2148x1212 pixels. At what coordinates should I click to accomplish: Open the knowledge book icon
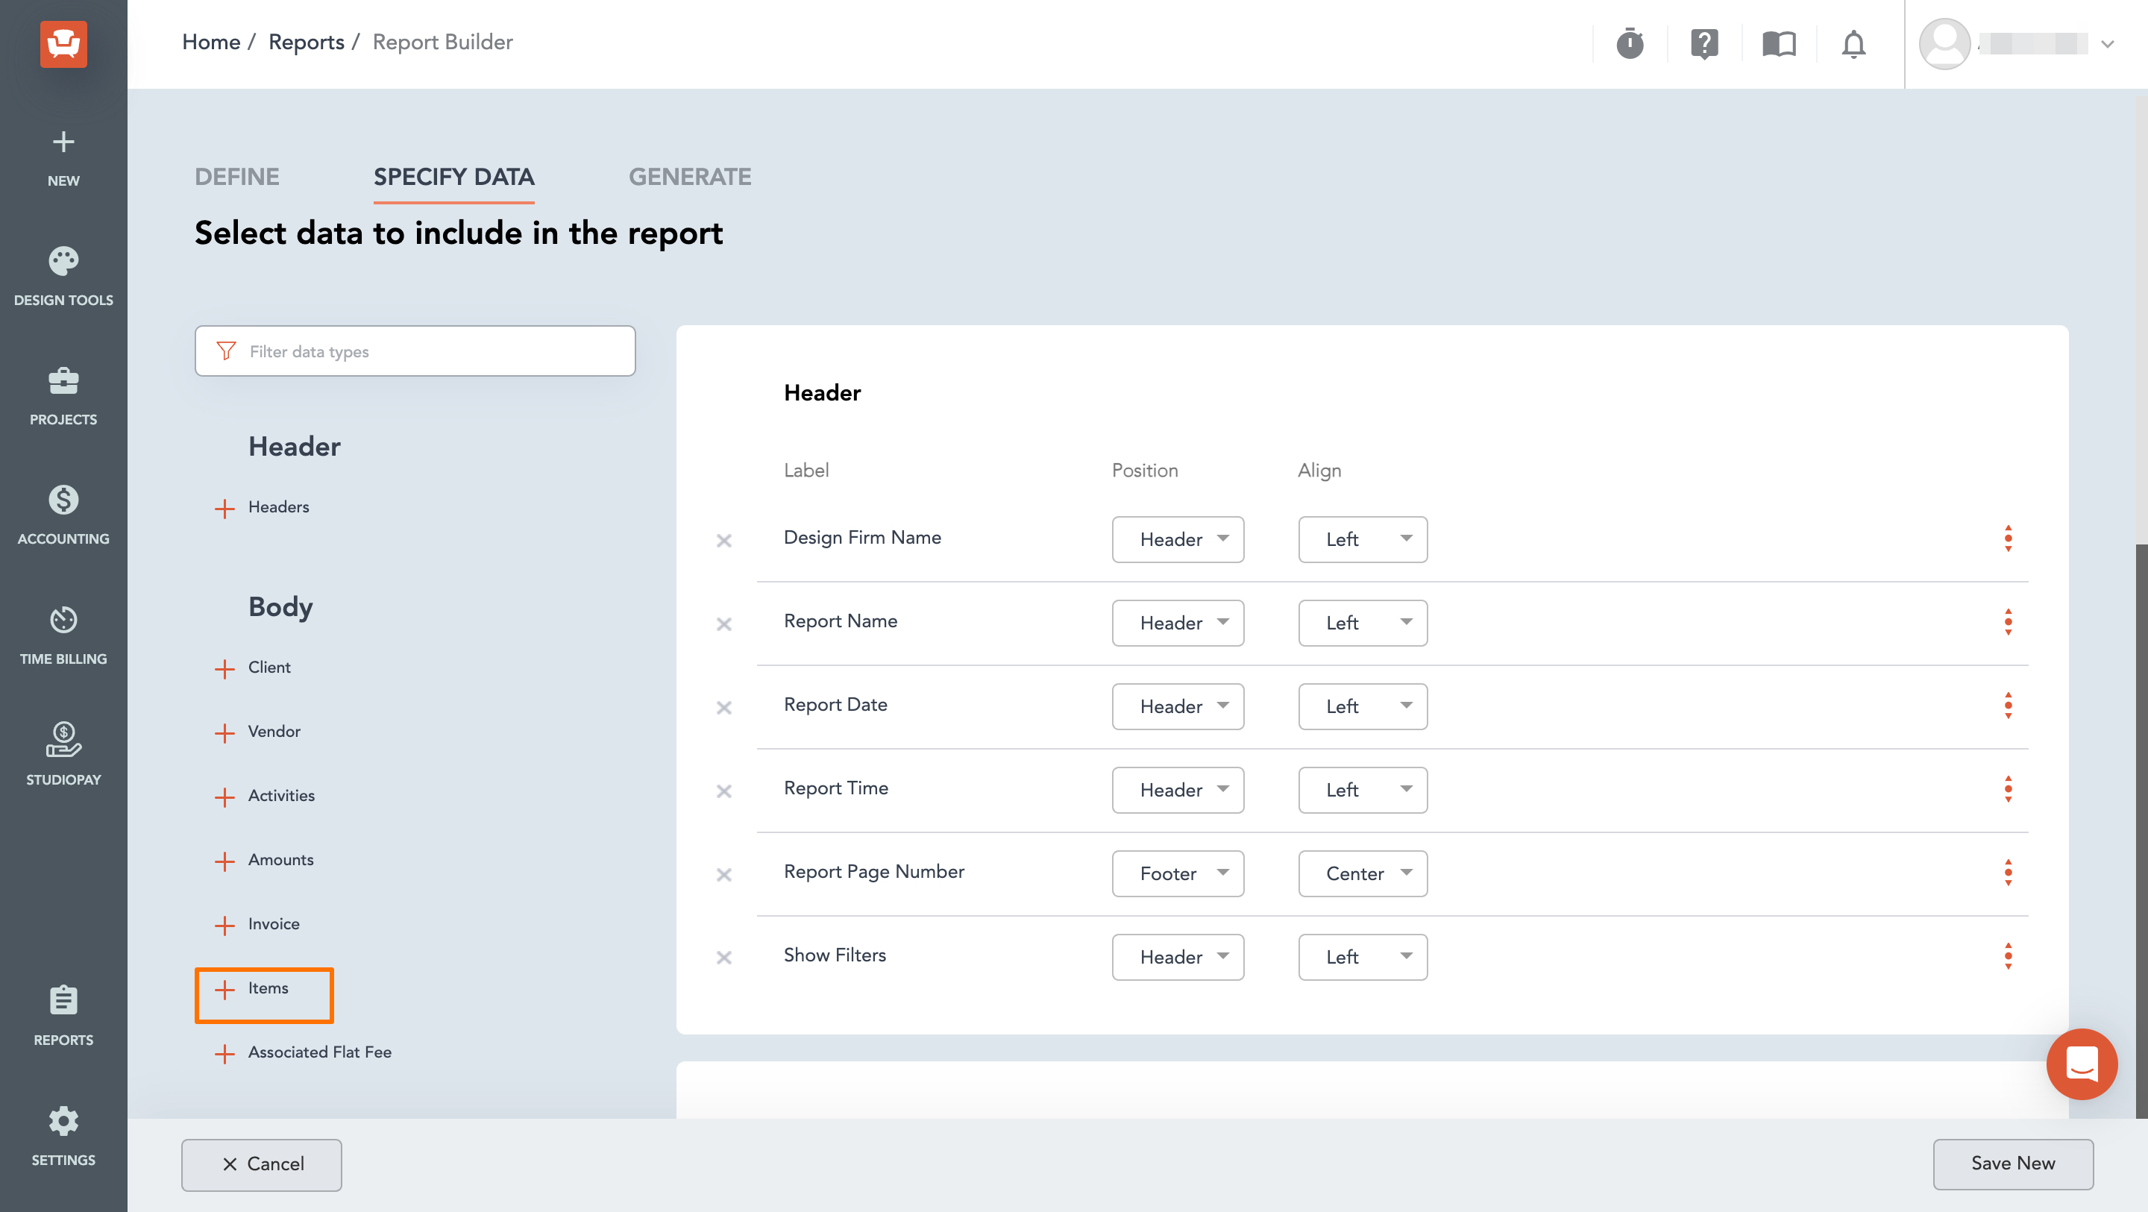pos(1779,43)
